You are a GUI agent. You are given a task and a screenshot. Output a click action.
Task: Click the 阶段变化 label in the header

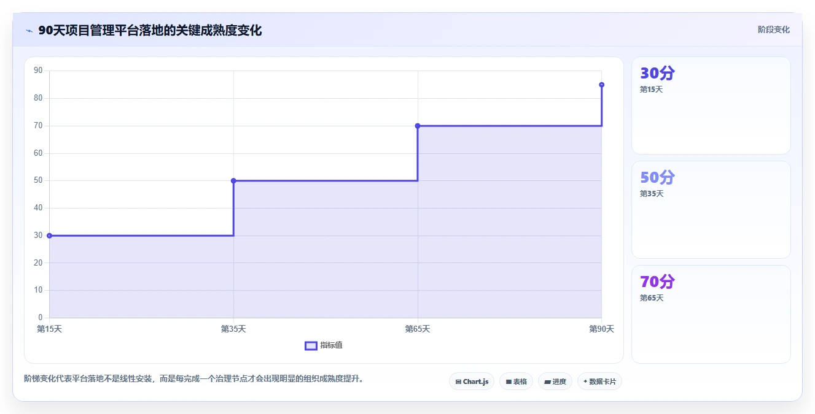point(773,29)
